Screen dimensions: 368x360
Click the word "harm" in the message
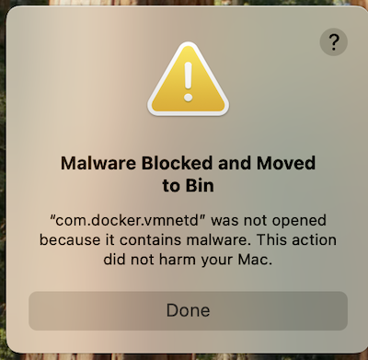point(178,260)
